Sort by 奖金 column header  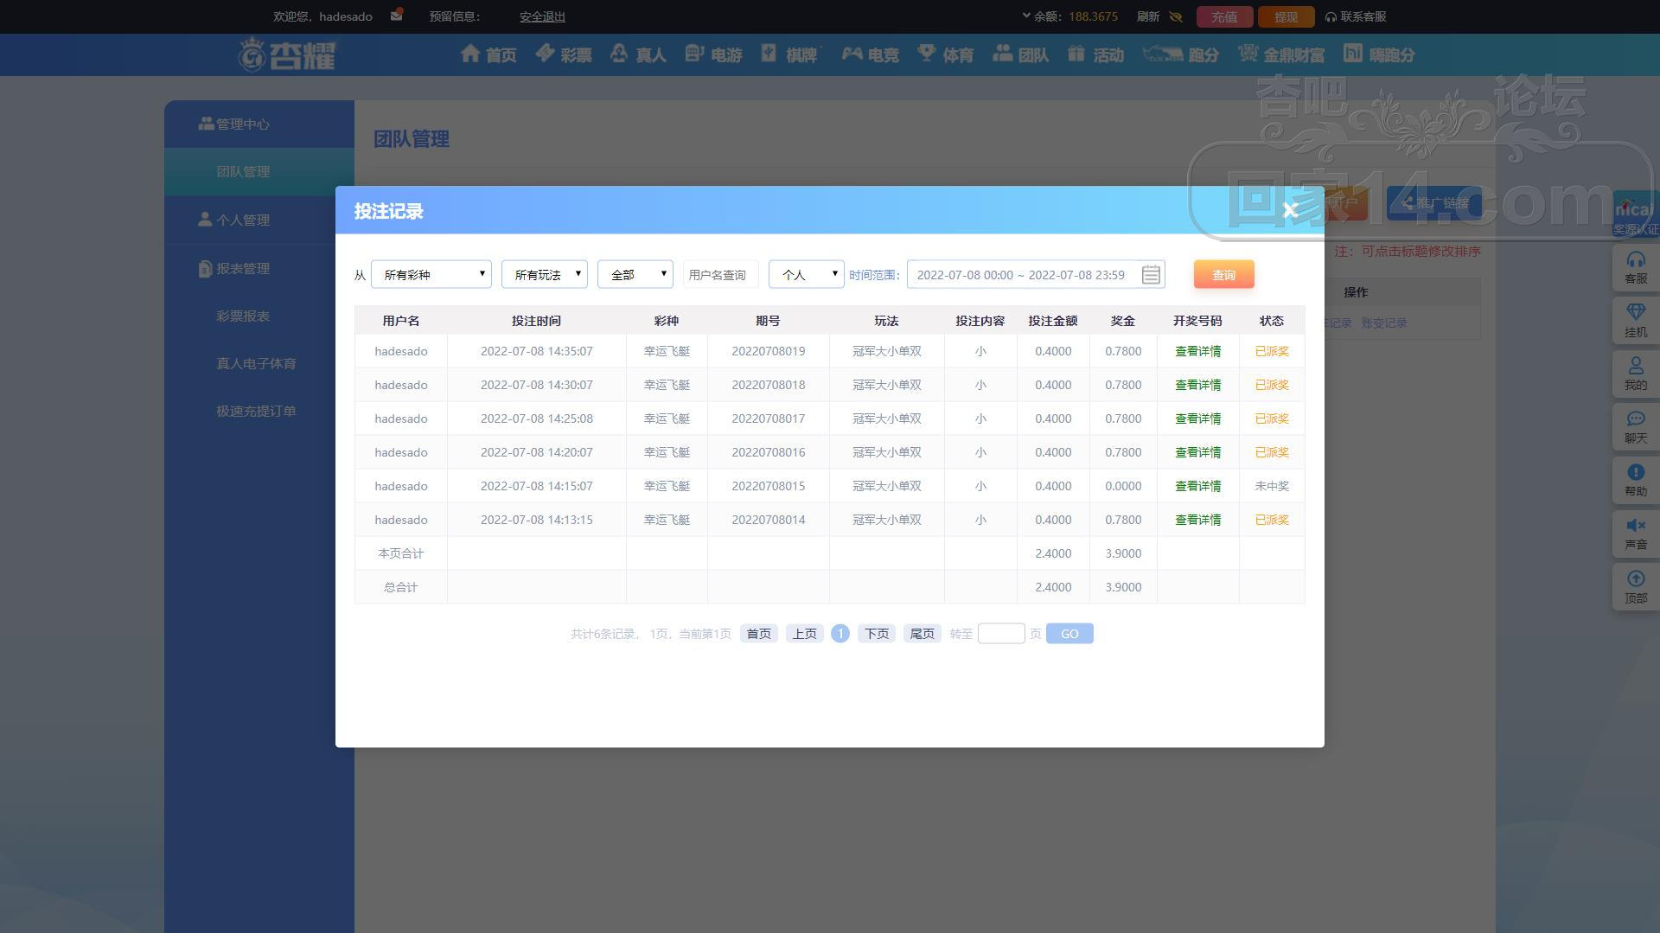pos(1123,321)
